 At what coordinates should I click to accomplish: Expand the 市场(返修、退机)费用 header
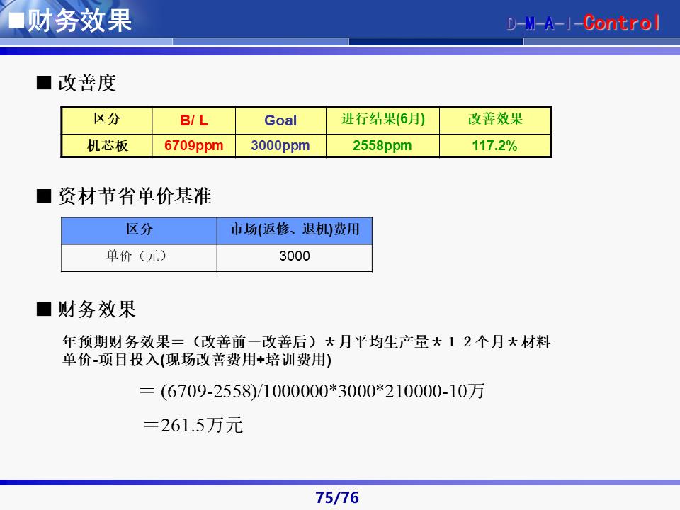pos(296,228)
